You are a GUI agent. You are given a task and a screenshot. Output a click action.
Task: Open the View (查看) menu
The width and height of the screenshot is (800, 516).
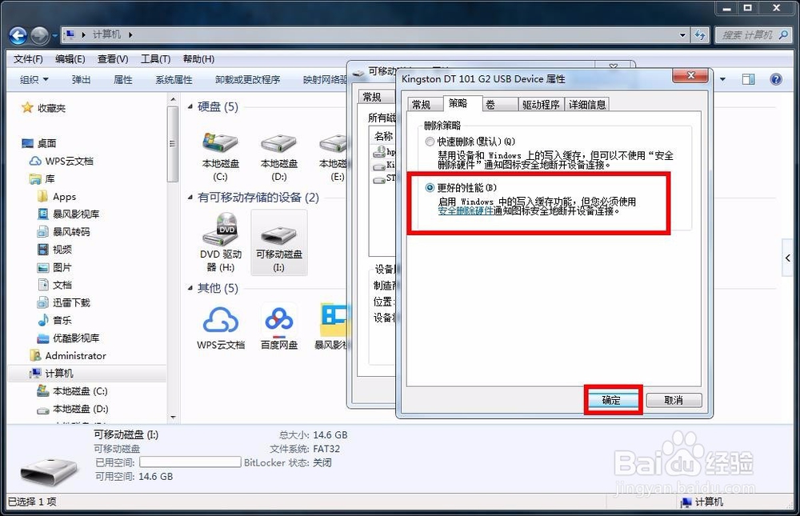[x=113, y=59]
